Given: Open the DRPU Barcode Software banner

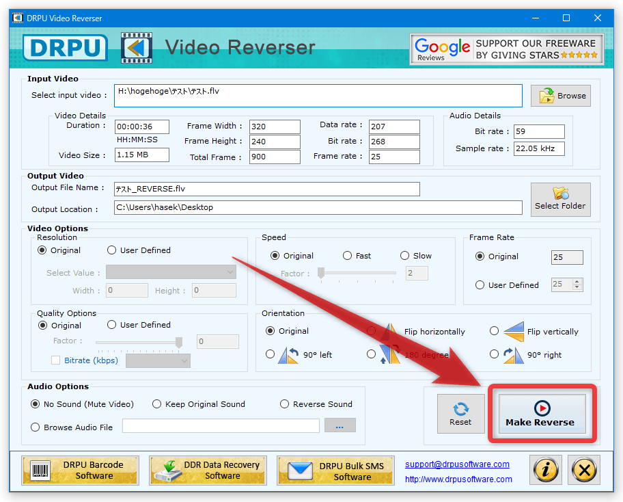Looking at the screenshot, I should point(81,471).
